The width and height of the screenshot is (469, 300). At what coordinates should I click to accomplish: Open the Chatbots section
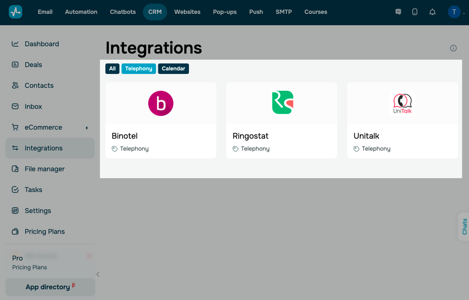123,12
